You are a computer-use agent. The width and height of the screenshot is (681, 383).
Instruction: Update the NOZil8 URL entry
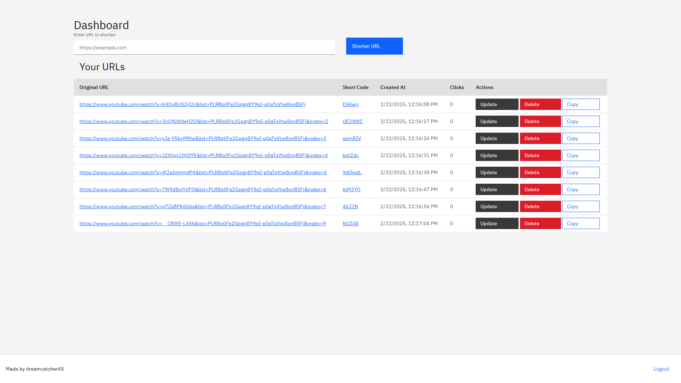pos(497,223)
